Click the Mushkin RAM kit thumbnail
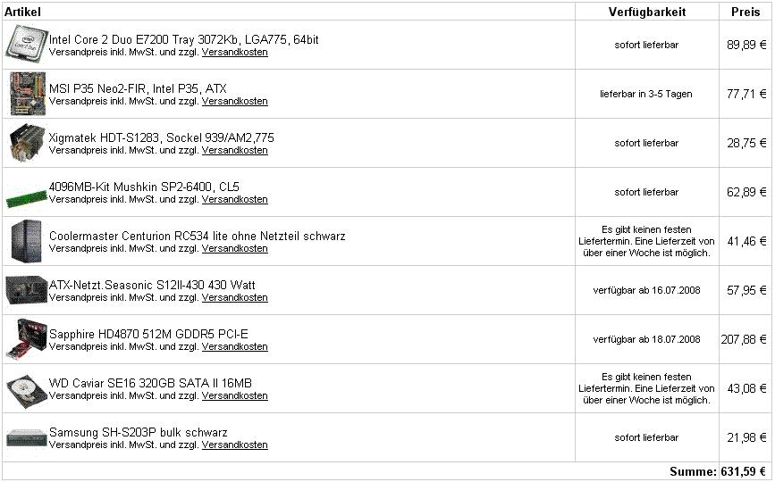 [27, 197]
